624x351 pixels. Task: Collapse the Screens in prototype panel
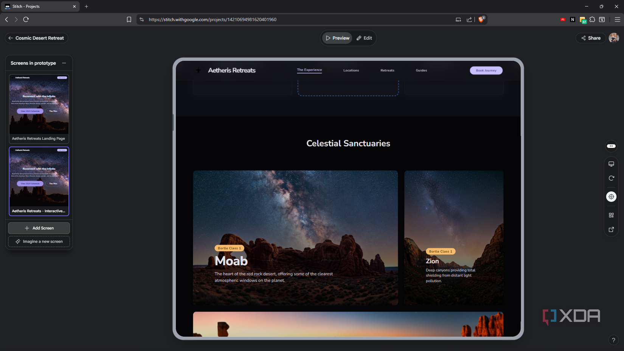click(x=64, y=63)
